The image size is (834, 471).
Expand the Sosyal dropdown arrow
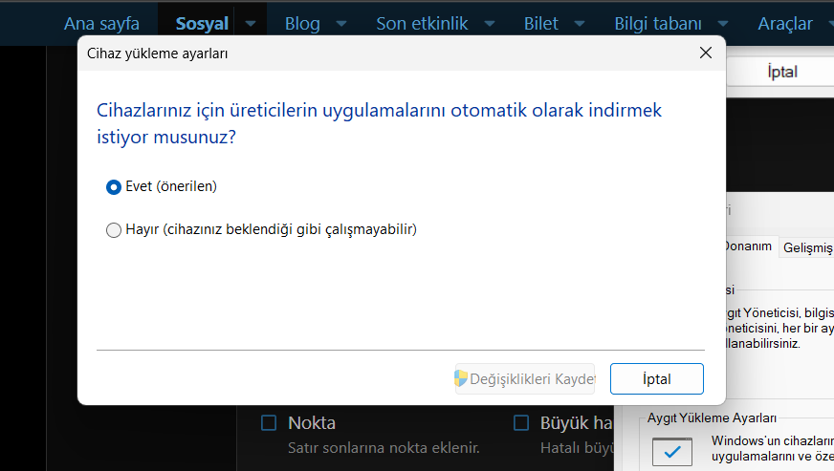point(251,24)
